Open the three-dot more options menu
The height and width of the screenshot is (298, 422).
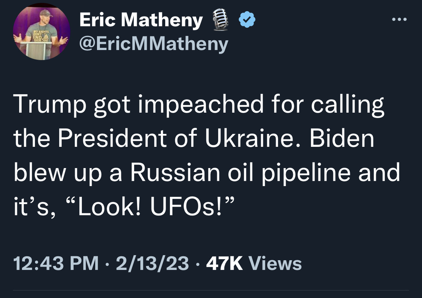point(400,19)
